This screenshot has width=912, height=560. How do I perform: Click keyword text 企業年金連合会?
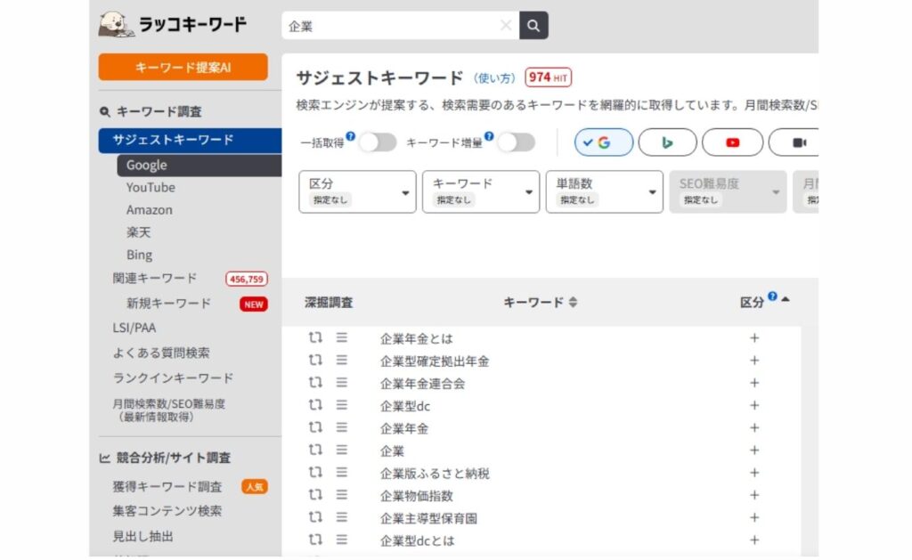click(422, 384)
